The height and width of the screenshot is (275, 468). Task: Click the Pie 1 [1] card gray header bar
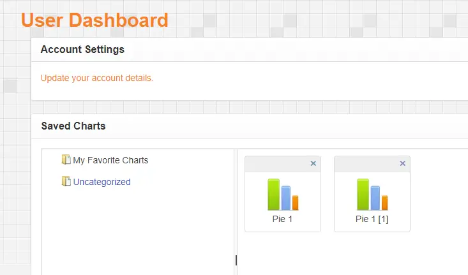tap(372, 164)
